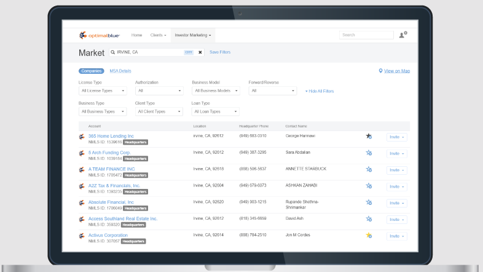Expand the Business Model dropdown
The height and width of the screenshot is (272, 483).
point(215,90)
